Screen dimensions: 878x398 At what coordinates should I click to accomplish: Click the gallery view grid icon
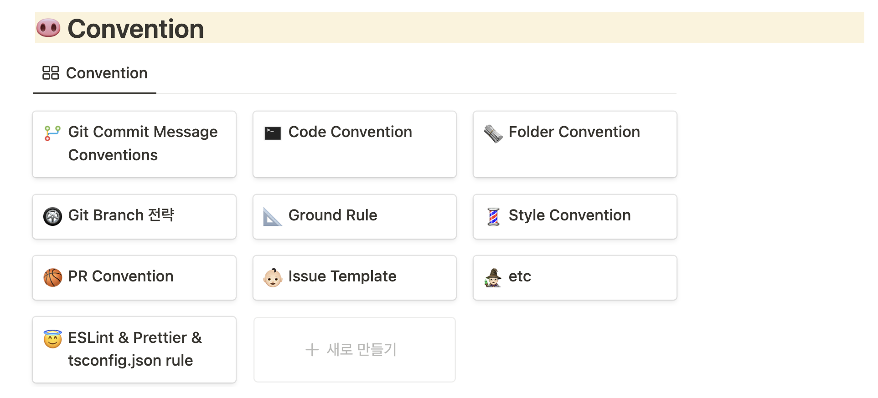point(51,73)
